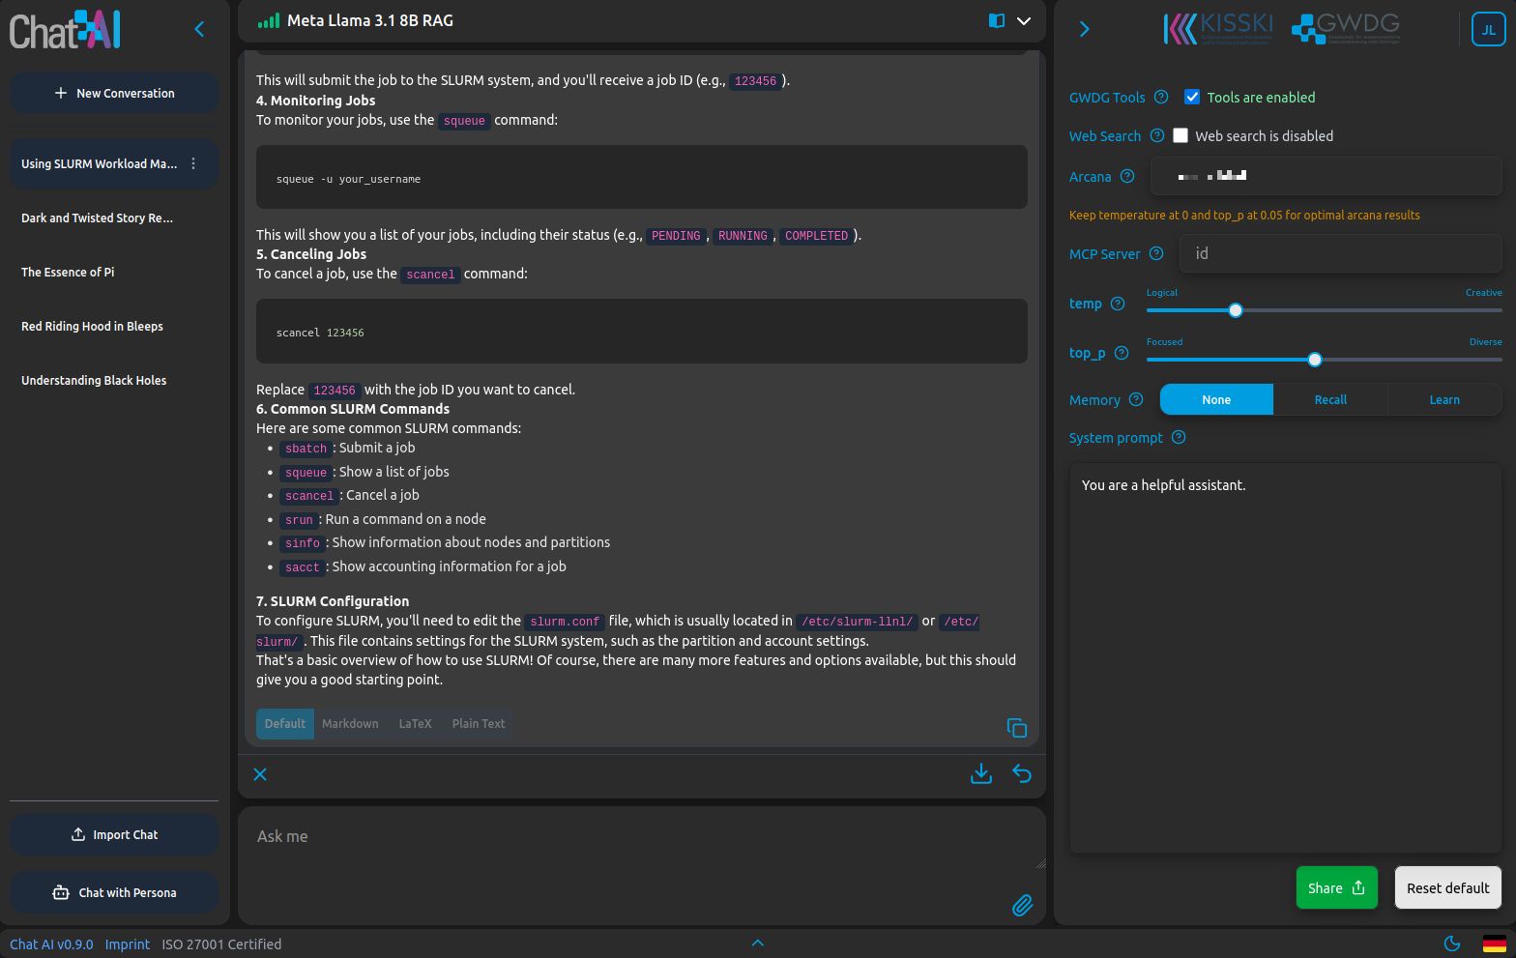Open JL user profile avatar
Screen dimensions: 1516x958
point(1488,30)
